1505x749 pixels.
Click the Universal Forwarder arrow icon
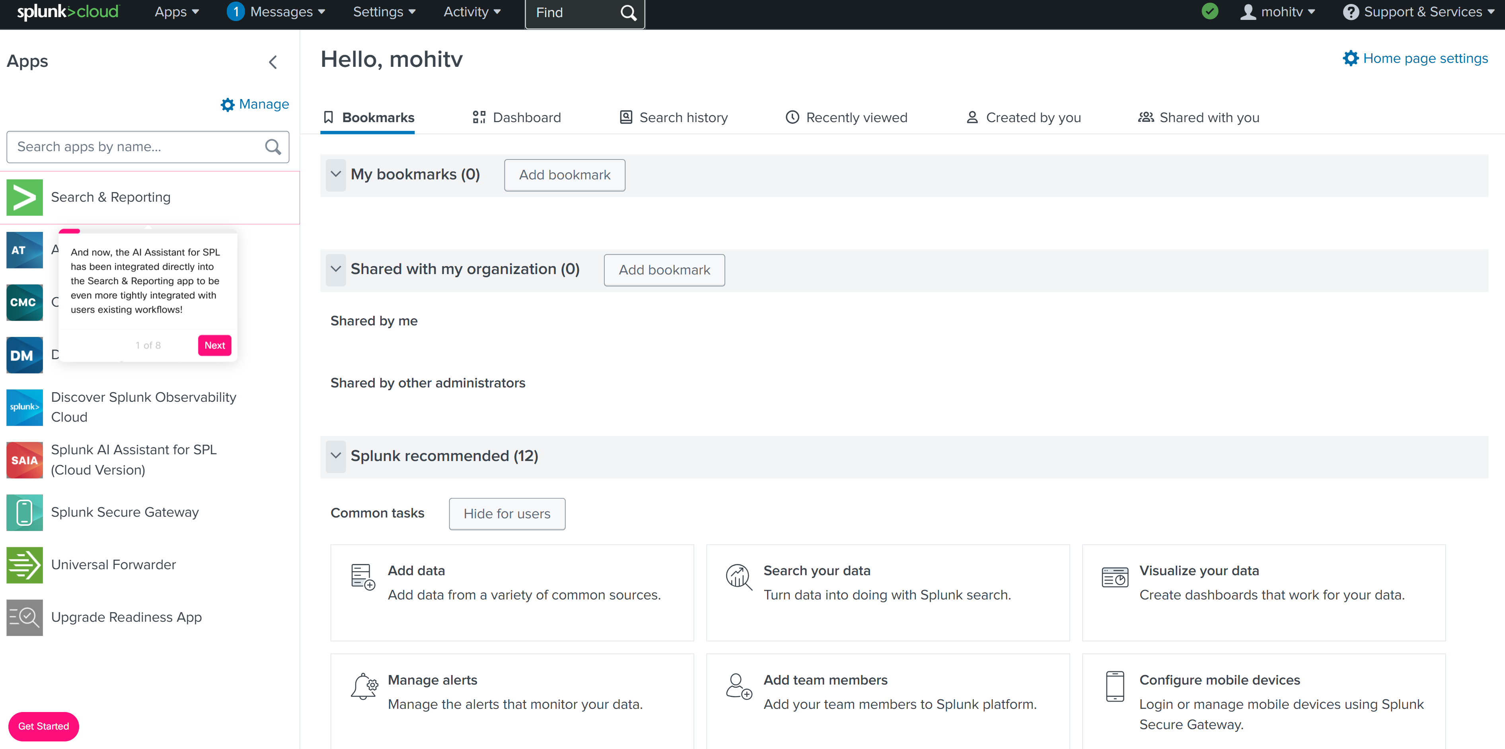click(25, 565)
